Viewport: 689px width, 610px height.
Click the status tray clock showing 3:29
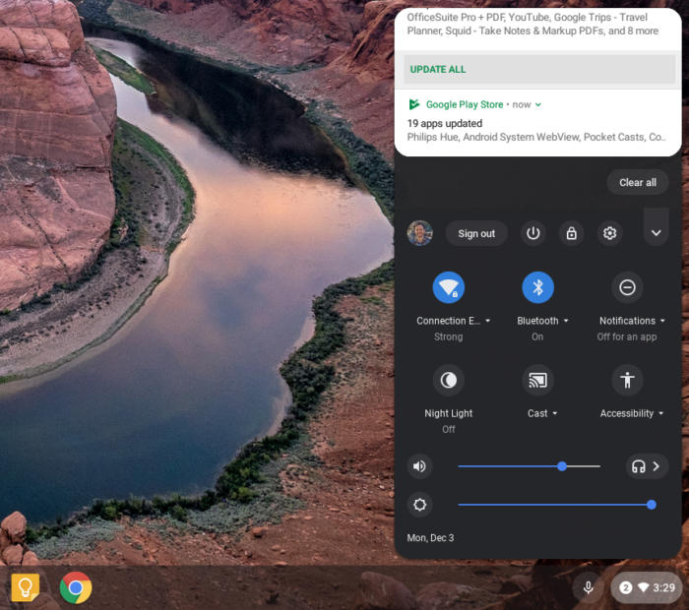pos(663,587)
